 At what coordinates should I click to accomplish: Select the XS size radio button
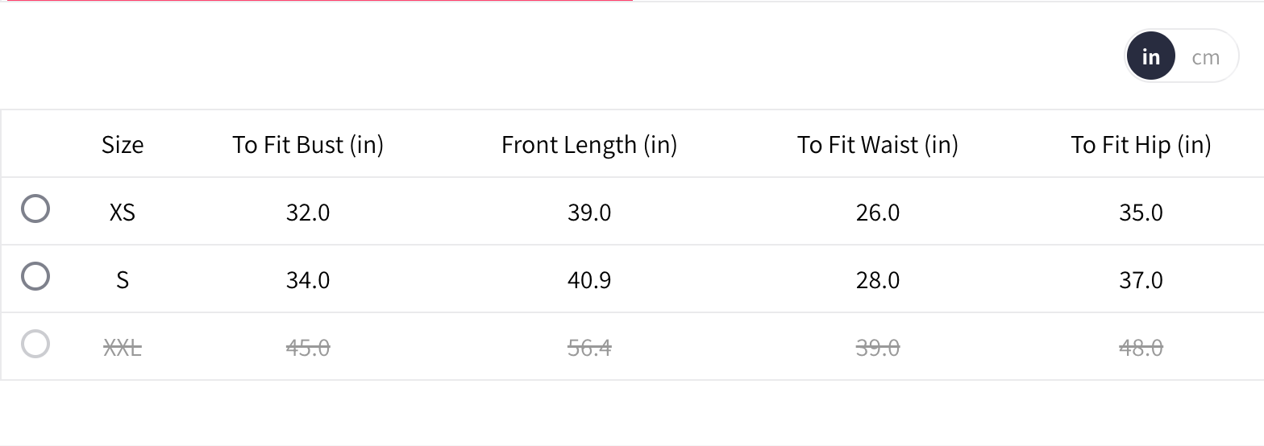tap(35, 209)
